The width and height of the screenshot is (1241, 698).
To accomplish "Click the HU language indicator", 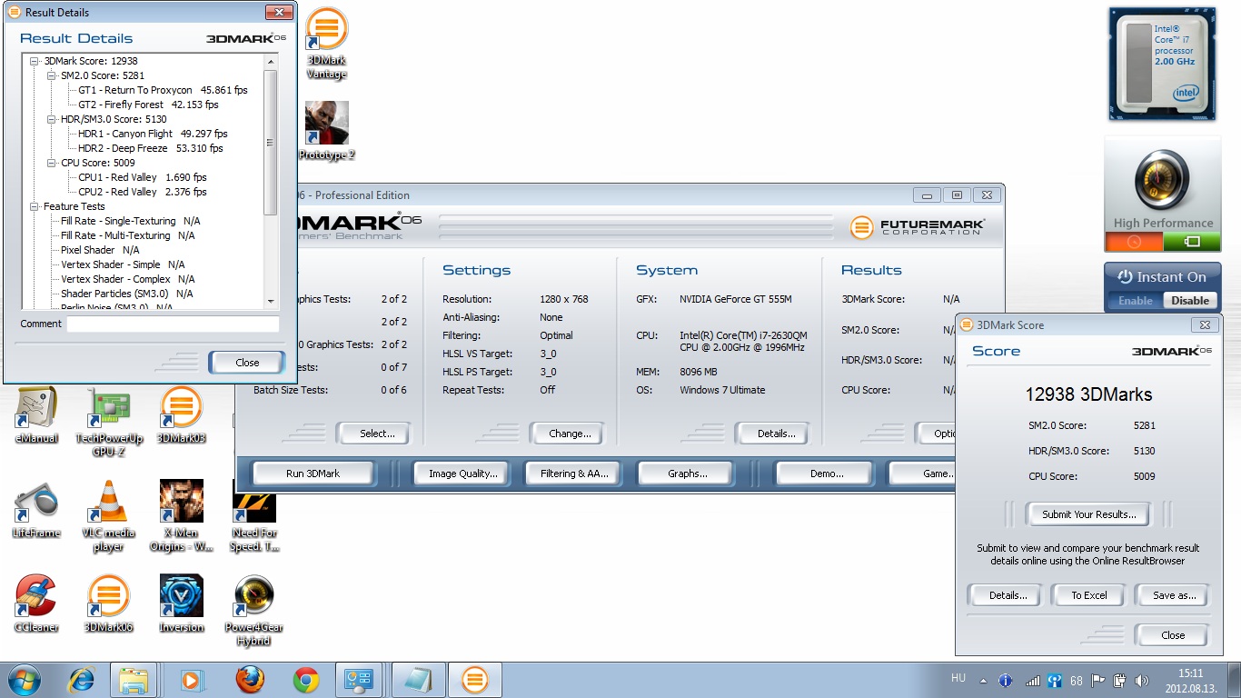I will [958, 678].
